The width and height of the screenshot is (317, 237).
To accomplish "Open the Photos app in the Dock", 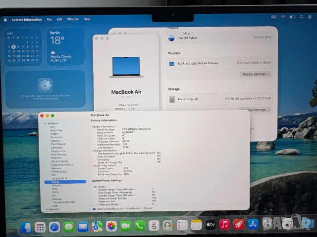I will (111, 226).
